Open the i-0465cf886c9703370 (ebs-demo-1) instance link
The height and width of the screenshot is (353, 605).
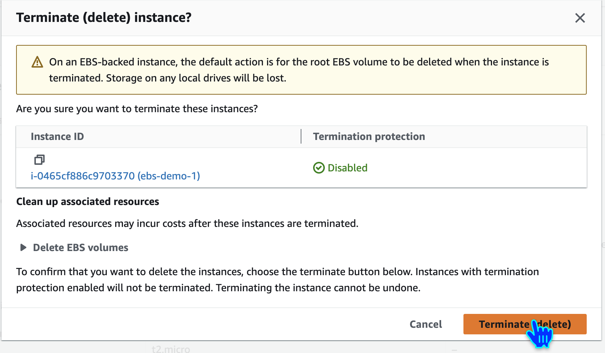115,176
